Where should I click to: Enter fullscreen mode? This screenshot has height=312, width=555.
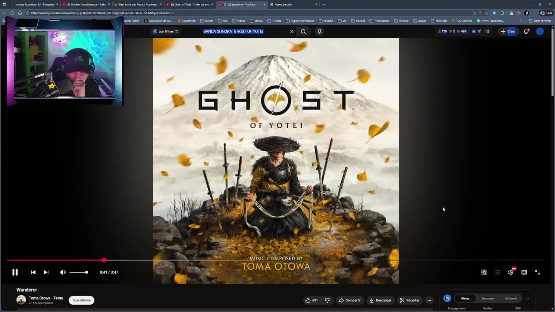tap(537, 272)
